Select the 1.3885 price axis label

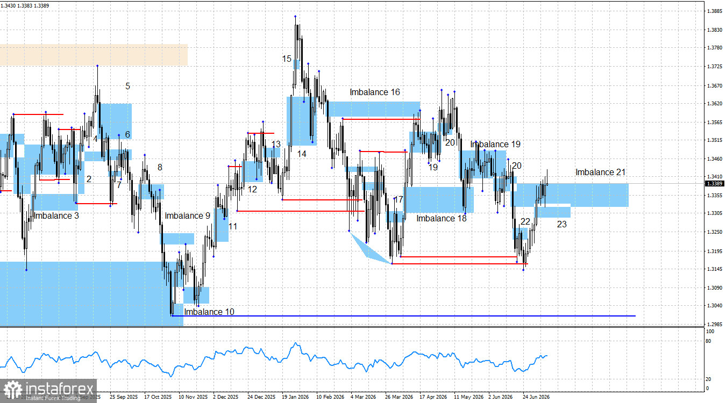(714, 11)
